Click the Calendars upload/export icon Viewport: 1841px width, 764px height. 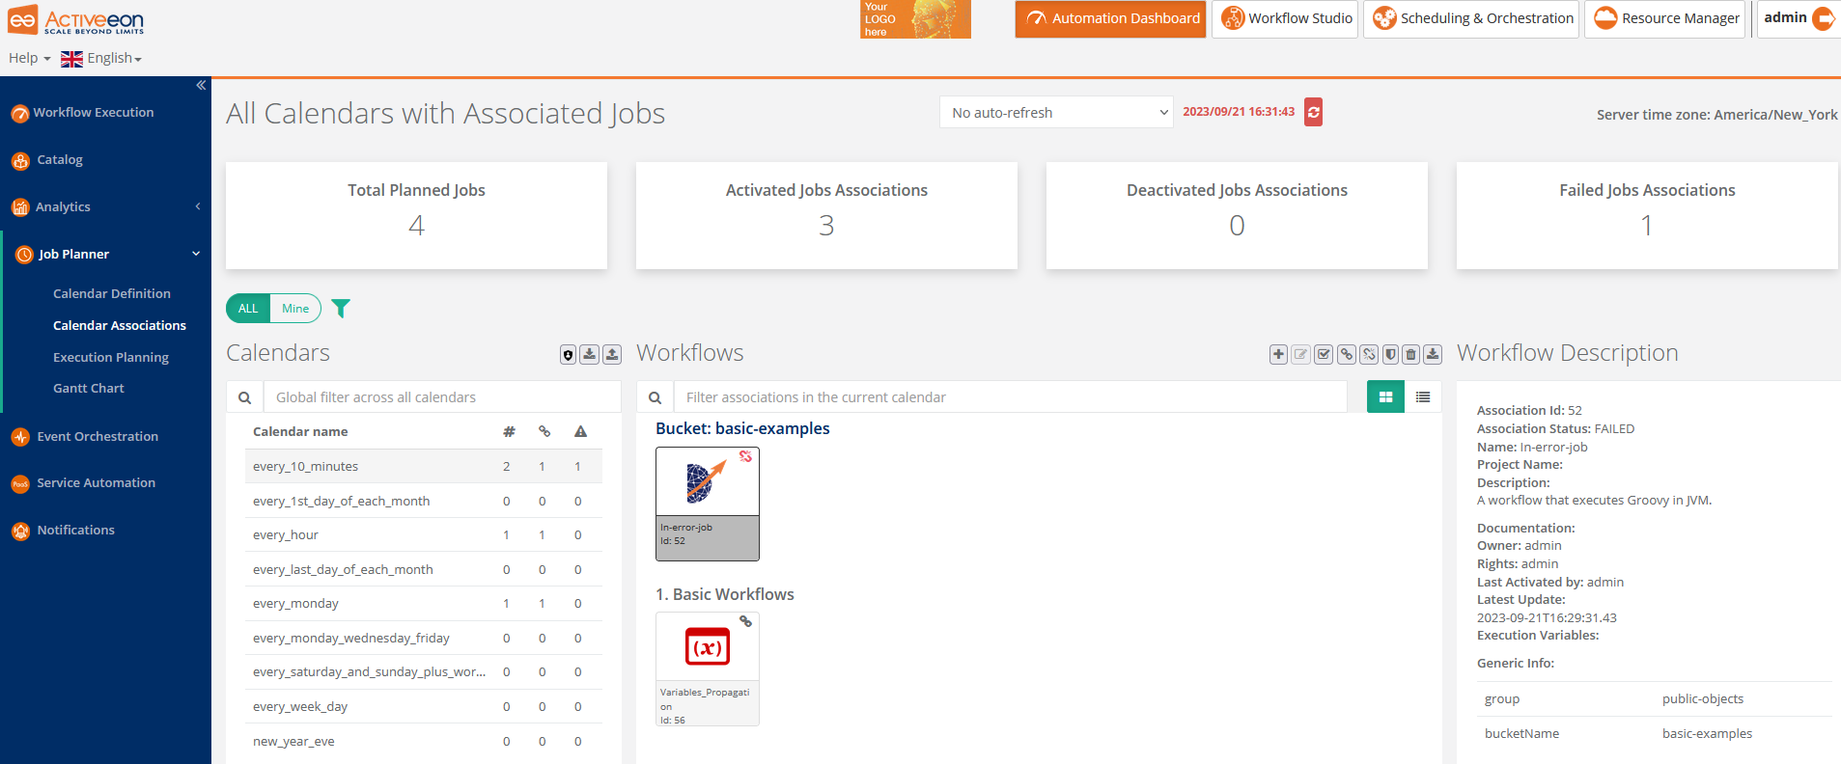pyautogui.click(x=612, y=355)
